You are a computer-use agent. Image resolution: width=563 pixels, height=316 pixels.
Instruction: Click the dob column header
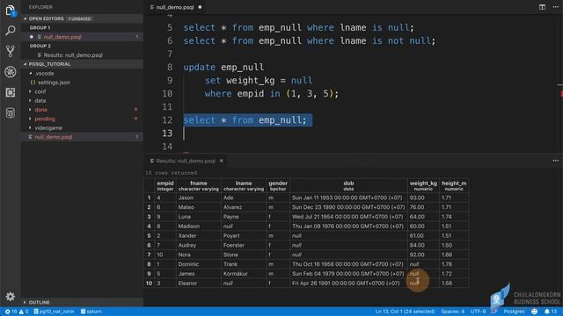pos(348,185)
